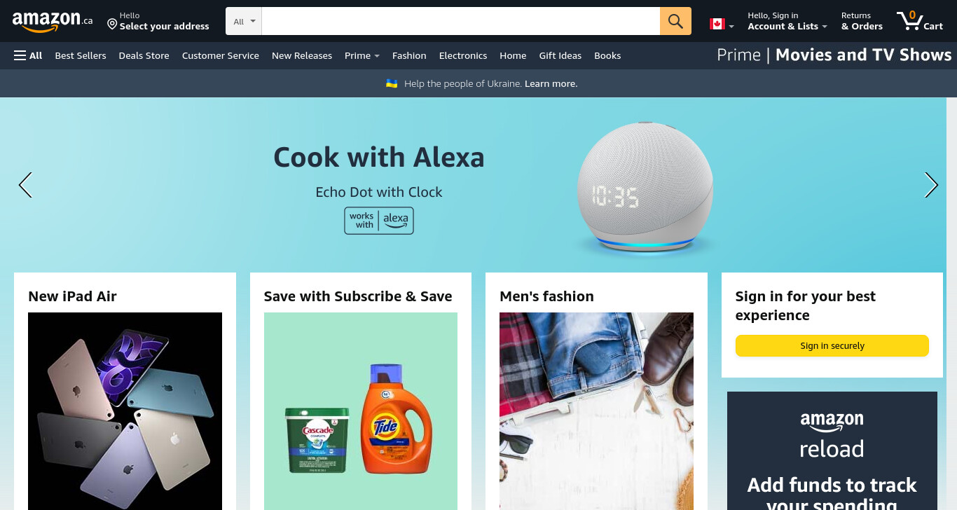Open the hamburger All menu

pos(28,55)
